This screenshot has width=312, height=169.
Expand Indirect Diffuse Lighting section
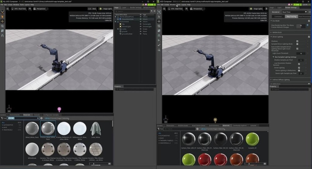pos(271,80)
